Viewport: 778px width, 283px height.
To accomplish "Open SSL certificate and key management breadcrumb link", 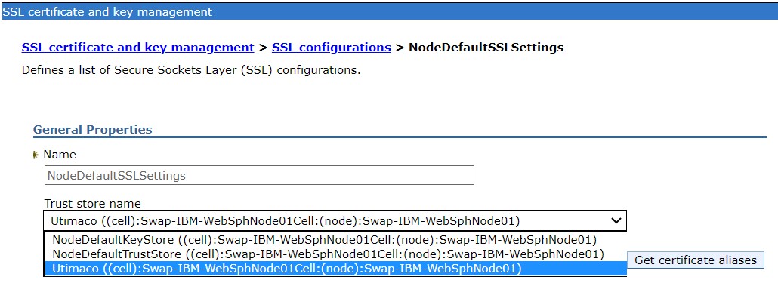I will click(137, 48).
